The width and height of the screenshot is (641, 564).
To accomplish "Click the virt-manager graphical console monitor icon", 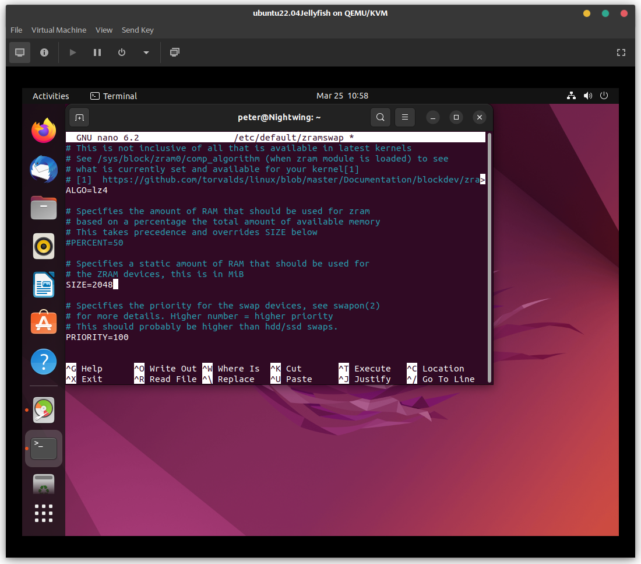I will pyautogui.click(x=20, y=52).
